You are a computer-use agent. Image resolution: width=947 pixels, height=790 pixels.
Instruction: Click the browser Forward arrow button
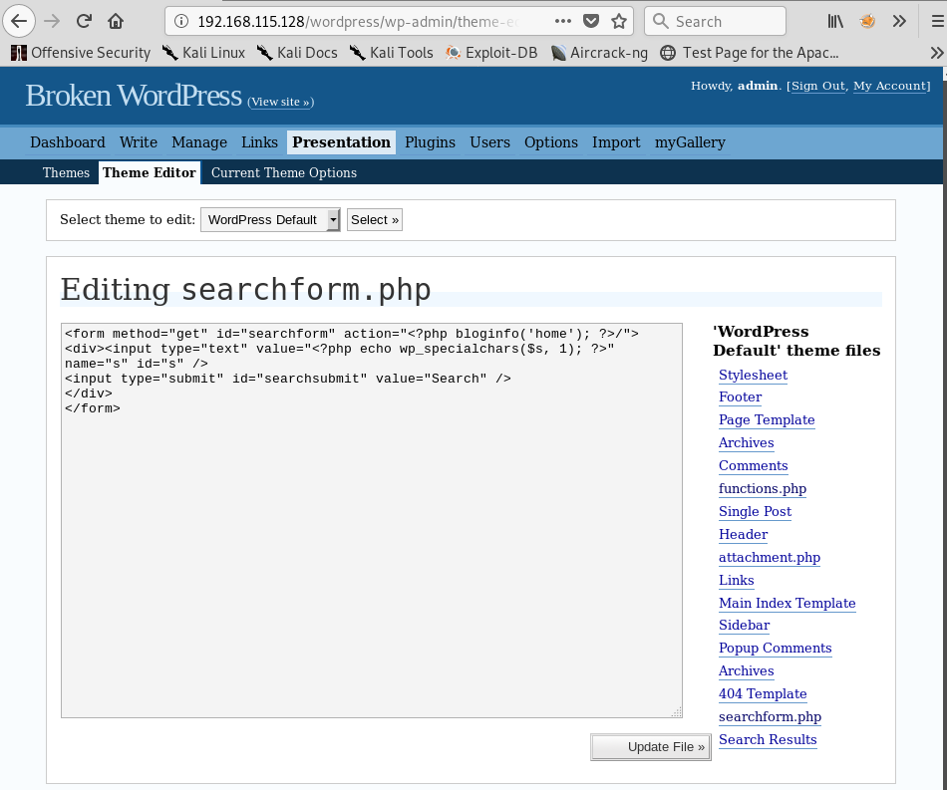53,21
